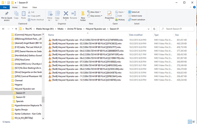Switch to the Home ribbon tab
This screenshot has width=197, height=124.
(15, 7)
